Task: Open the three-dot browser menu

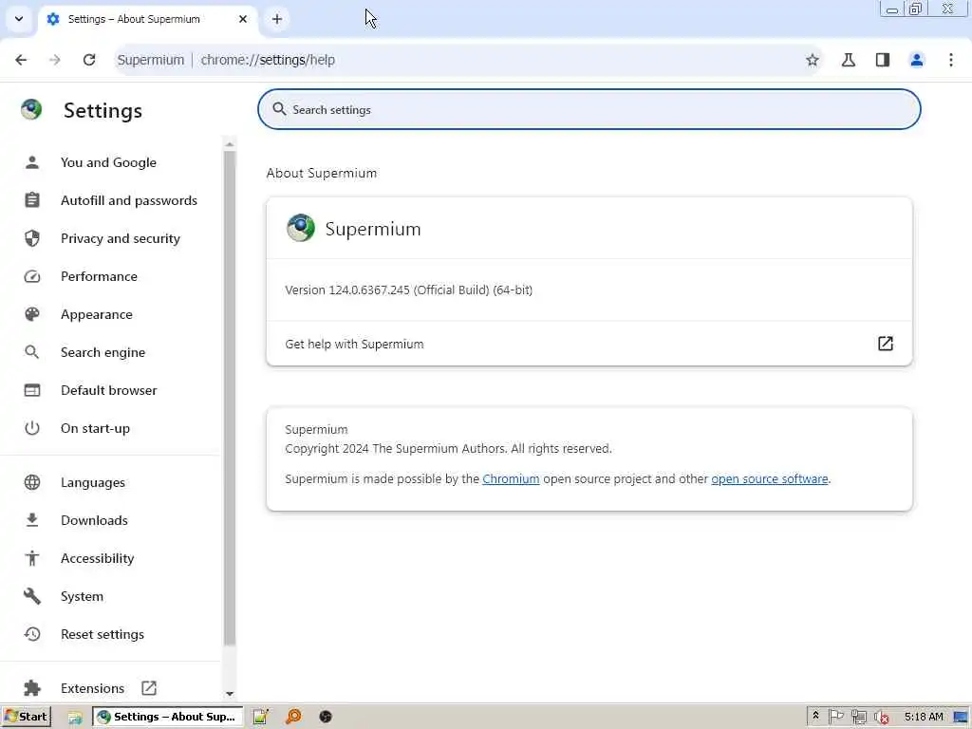Action: [x=951, y=60]
